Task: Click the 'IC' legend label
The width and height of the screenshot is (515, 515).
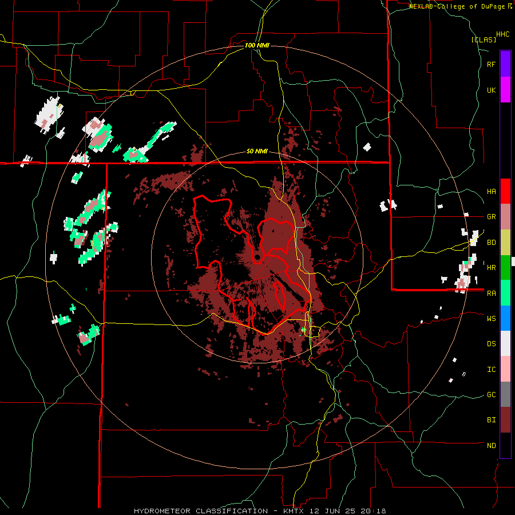Action: point(491,369)
